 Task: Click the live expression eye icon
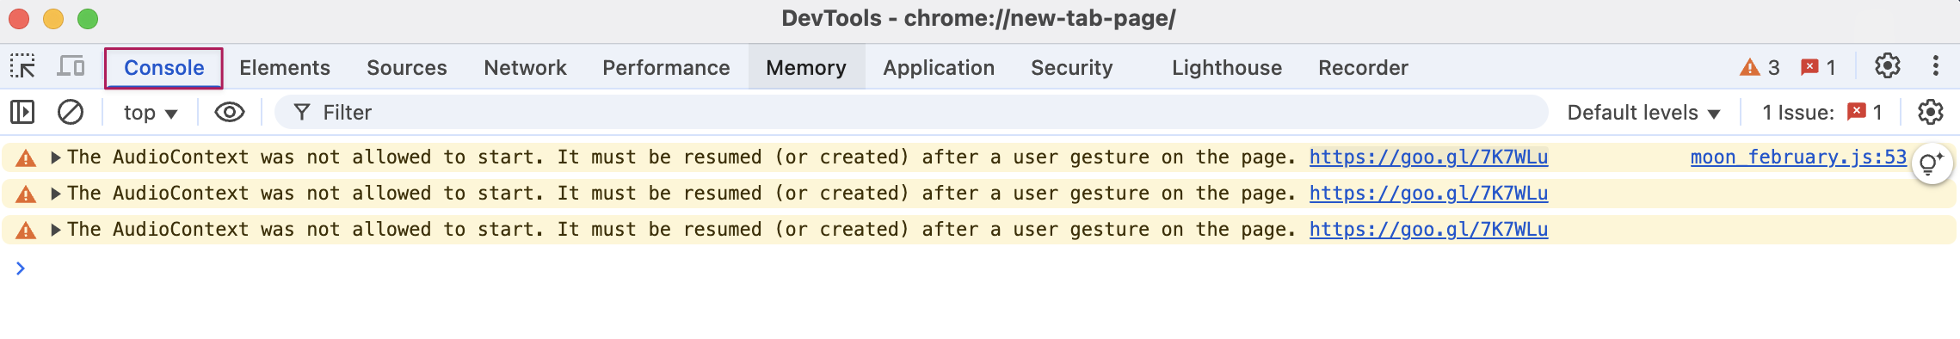[x=230, y=112]
